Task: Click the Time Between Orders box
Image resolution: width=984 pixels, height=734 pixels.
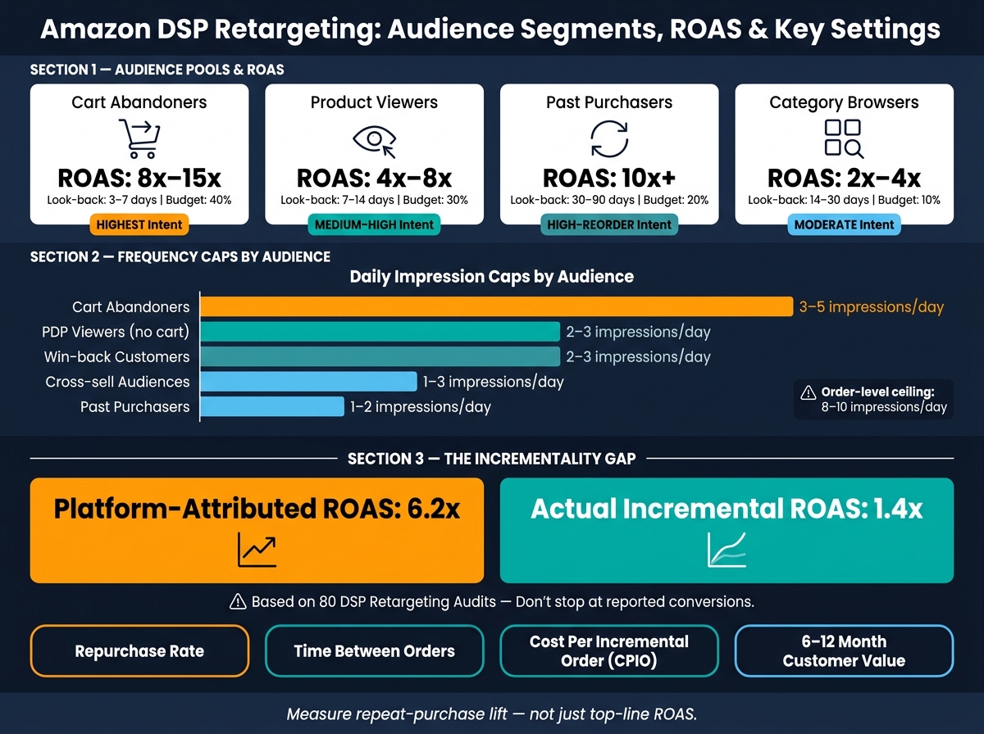Action: pyautogui.click(x=374, y=651)
